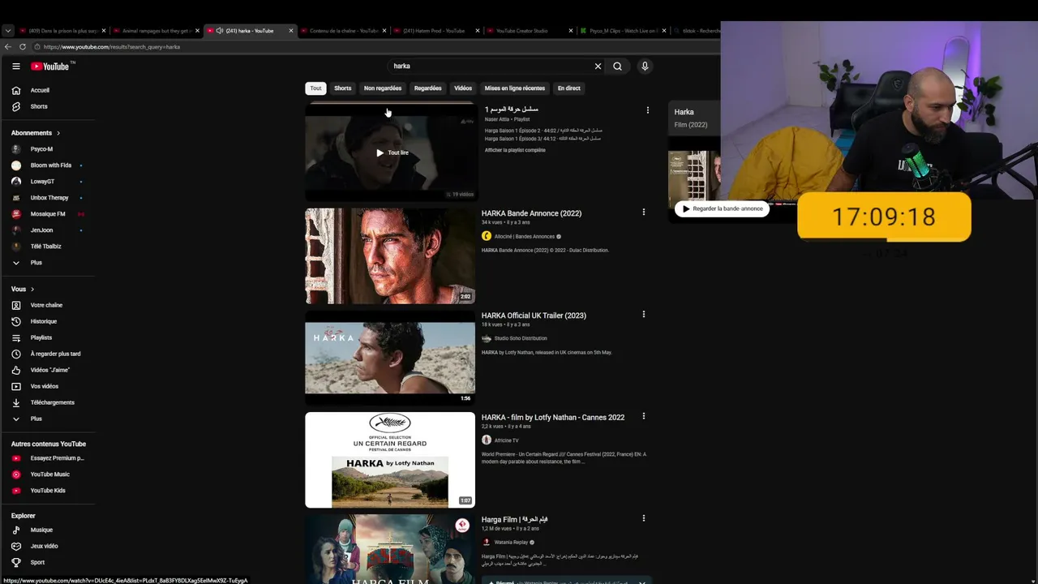
Task: Open HARKA - film by Lotfy Nathan title
Action: [x=553, y=418]
